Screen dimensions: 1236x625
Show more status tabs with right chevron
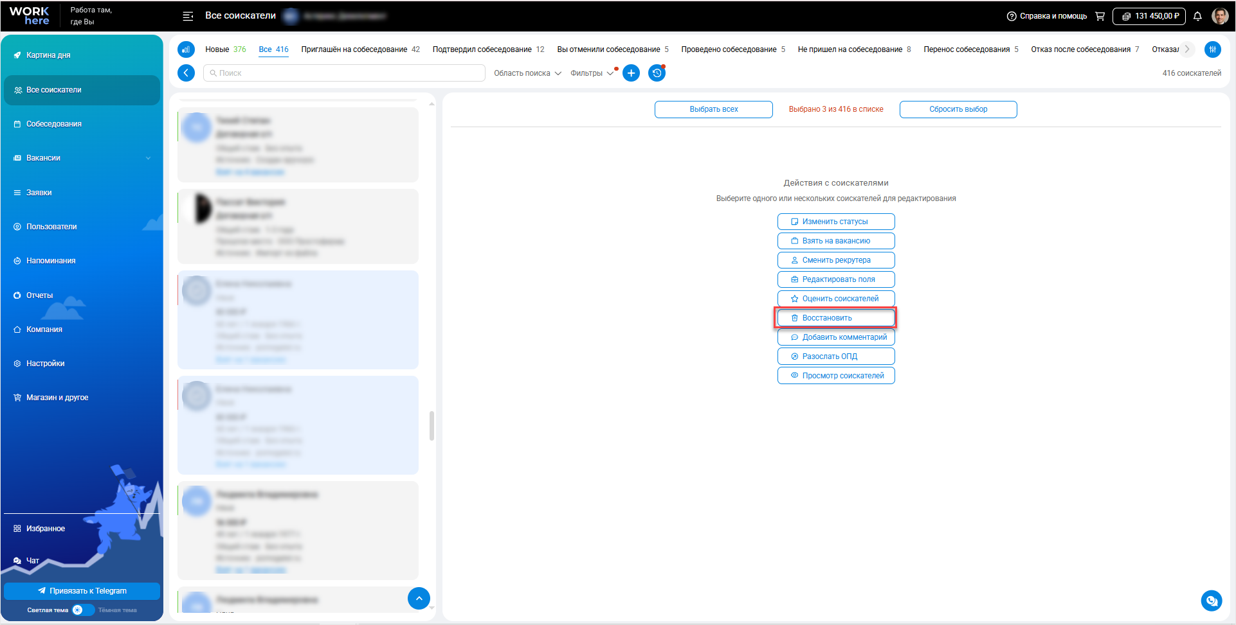click(x=1187, y=49)
